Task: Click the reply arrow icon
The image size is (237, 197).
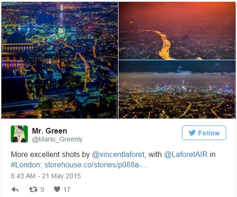Action: point(15,189)
